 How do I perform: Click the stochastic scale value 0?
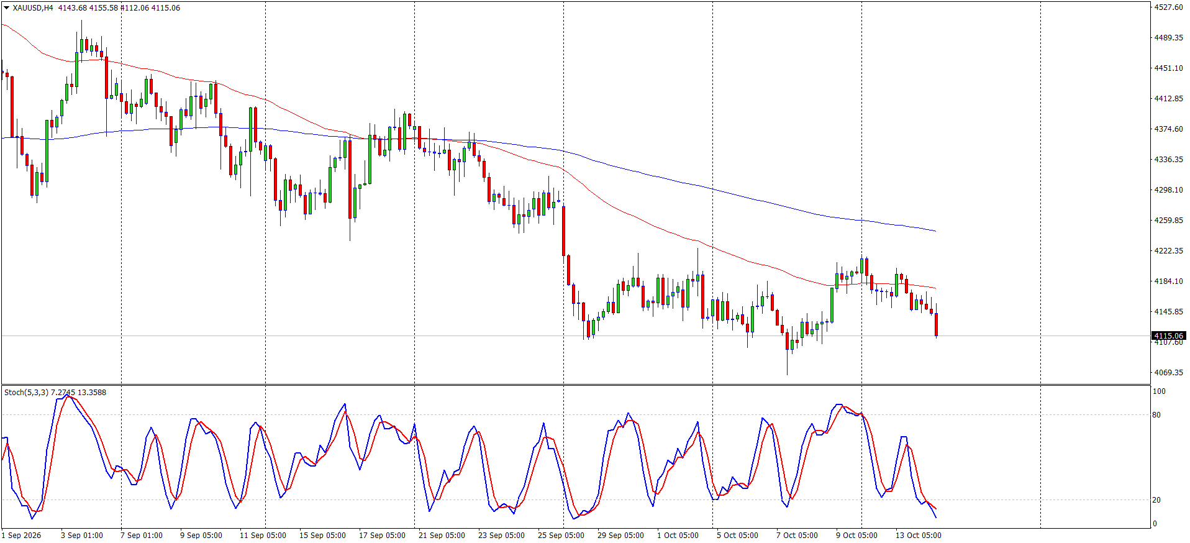(1155, 524)
